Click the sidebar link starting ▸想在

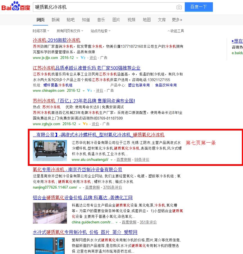point(237,41)
